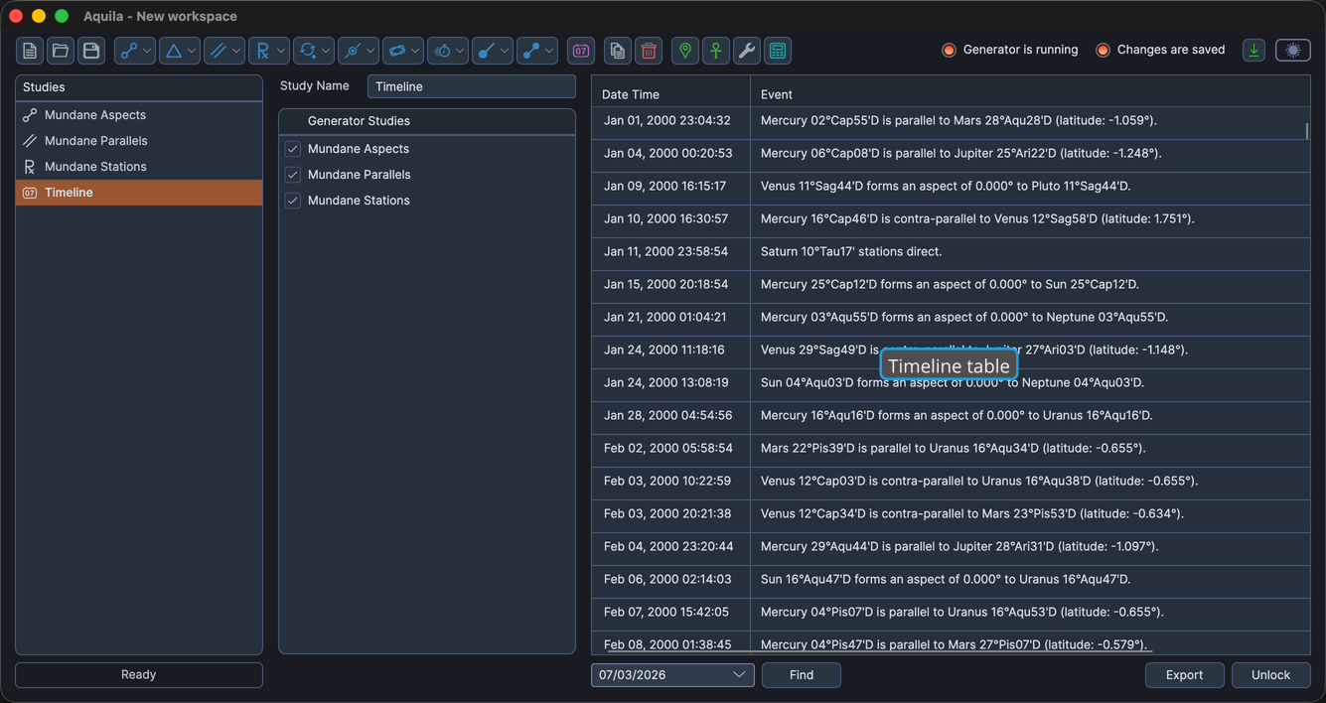Click the Generator Studies list header
This screenshot has height=703, width=1326.
(427, 121)
